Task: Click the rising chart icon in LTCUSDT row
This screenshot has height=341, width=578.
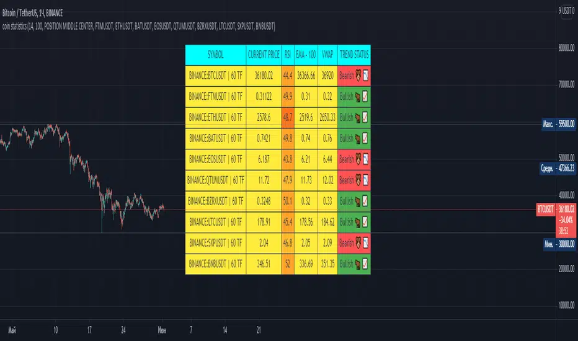Action: point(365,222)
